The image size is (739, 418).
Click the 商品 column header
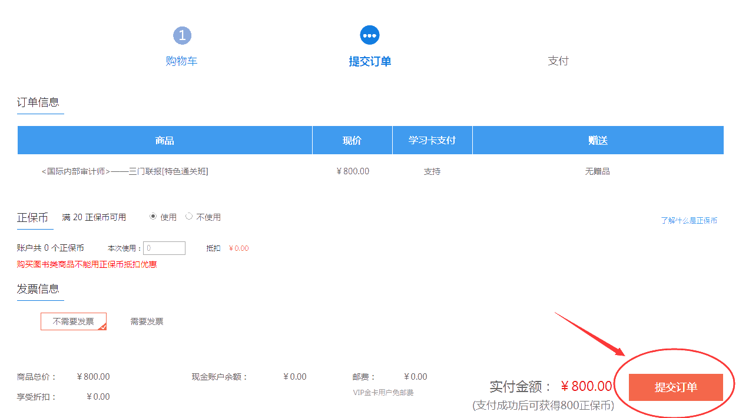click(165, 141)
